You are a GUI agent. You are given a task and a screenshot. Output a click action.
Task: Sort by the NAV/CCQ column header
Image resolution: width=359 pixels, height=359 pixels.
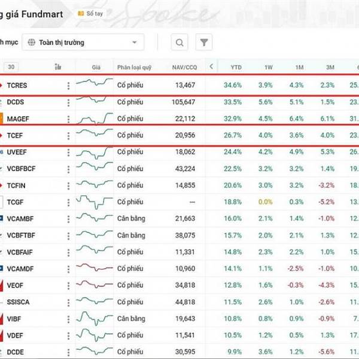point(184,67)
